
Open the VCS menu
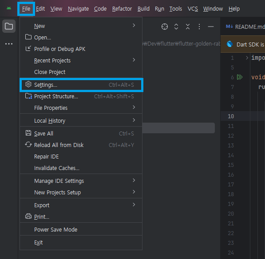[x=193, y=9]
